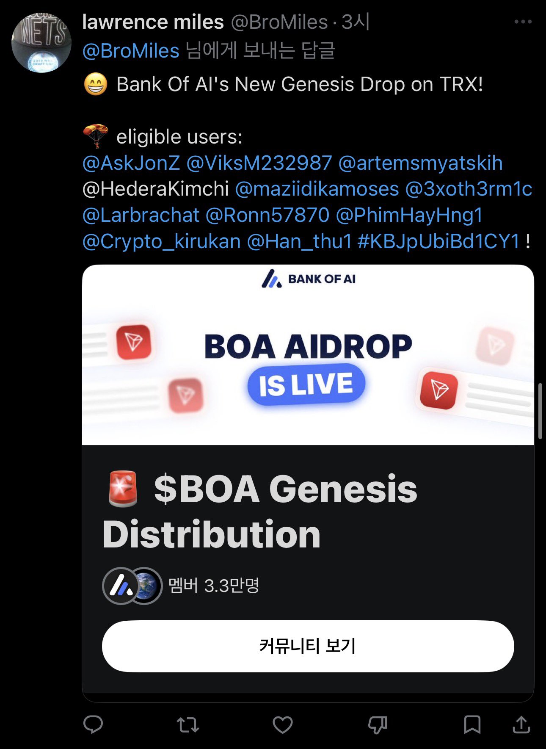The width and height of the screenshot is (546, 749).
Task: Open hashtag #KBJpUbiBd1CY1
Action: tap(438, 242)
